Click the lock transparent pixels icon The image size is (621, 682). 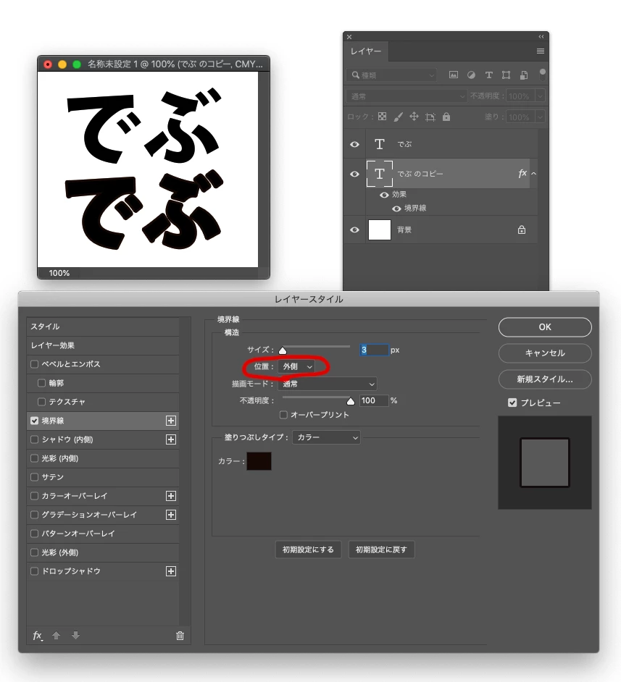[x=382, y=117]
